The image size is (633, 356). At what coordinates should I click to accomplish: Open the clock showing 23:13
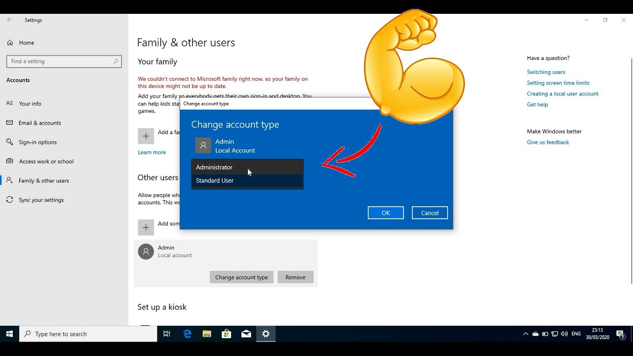click(x=597, y=334)
